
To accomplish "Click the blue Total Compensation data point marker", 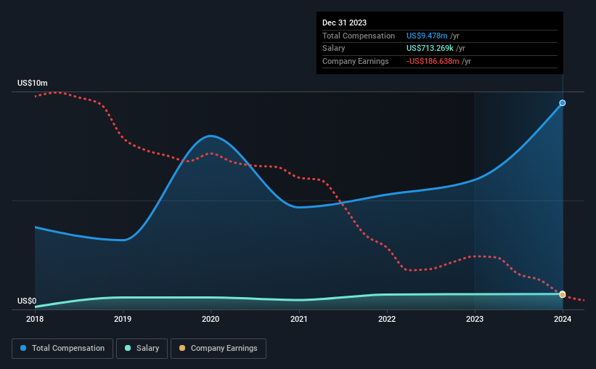I will (x=562, y=103).
